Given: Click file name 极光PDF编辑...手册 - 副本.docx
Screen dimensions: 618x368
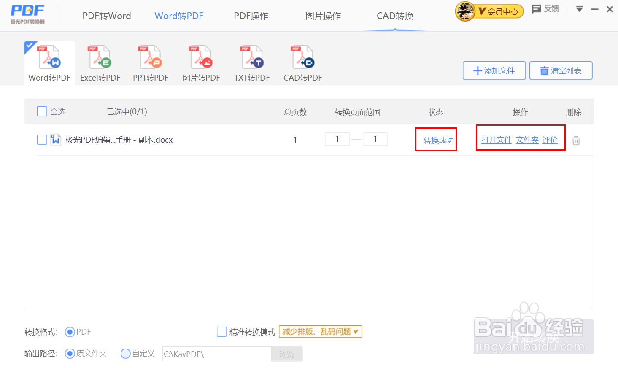Looking at the screenshot, I should (119, 140).
